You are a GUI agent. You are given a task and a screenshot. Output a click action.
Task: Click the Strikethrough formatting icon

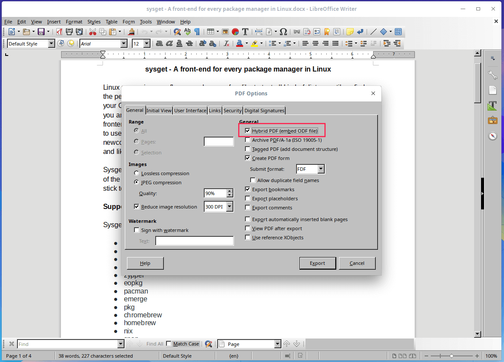pyautogui.click(x=190, y=43)
